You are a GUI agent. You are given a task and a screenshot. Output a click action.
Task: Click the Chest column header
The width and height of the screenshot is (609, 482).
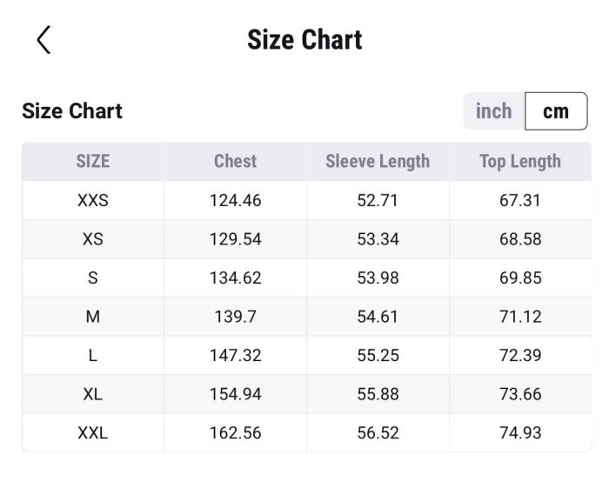(235, 161)
